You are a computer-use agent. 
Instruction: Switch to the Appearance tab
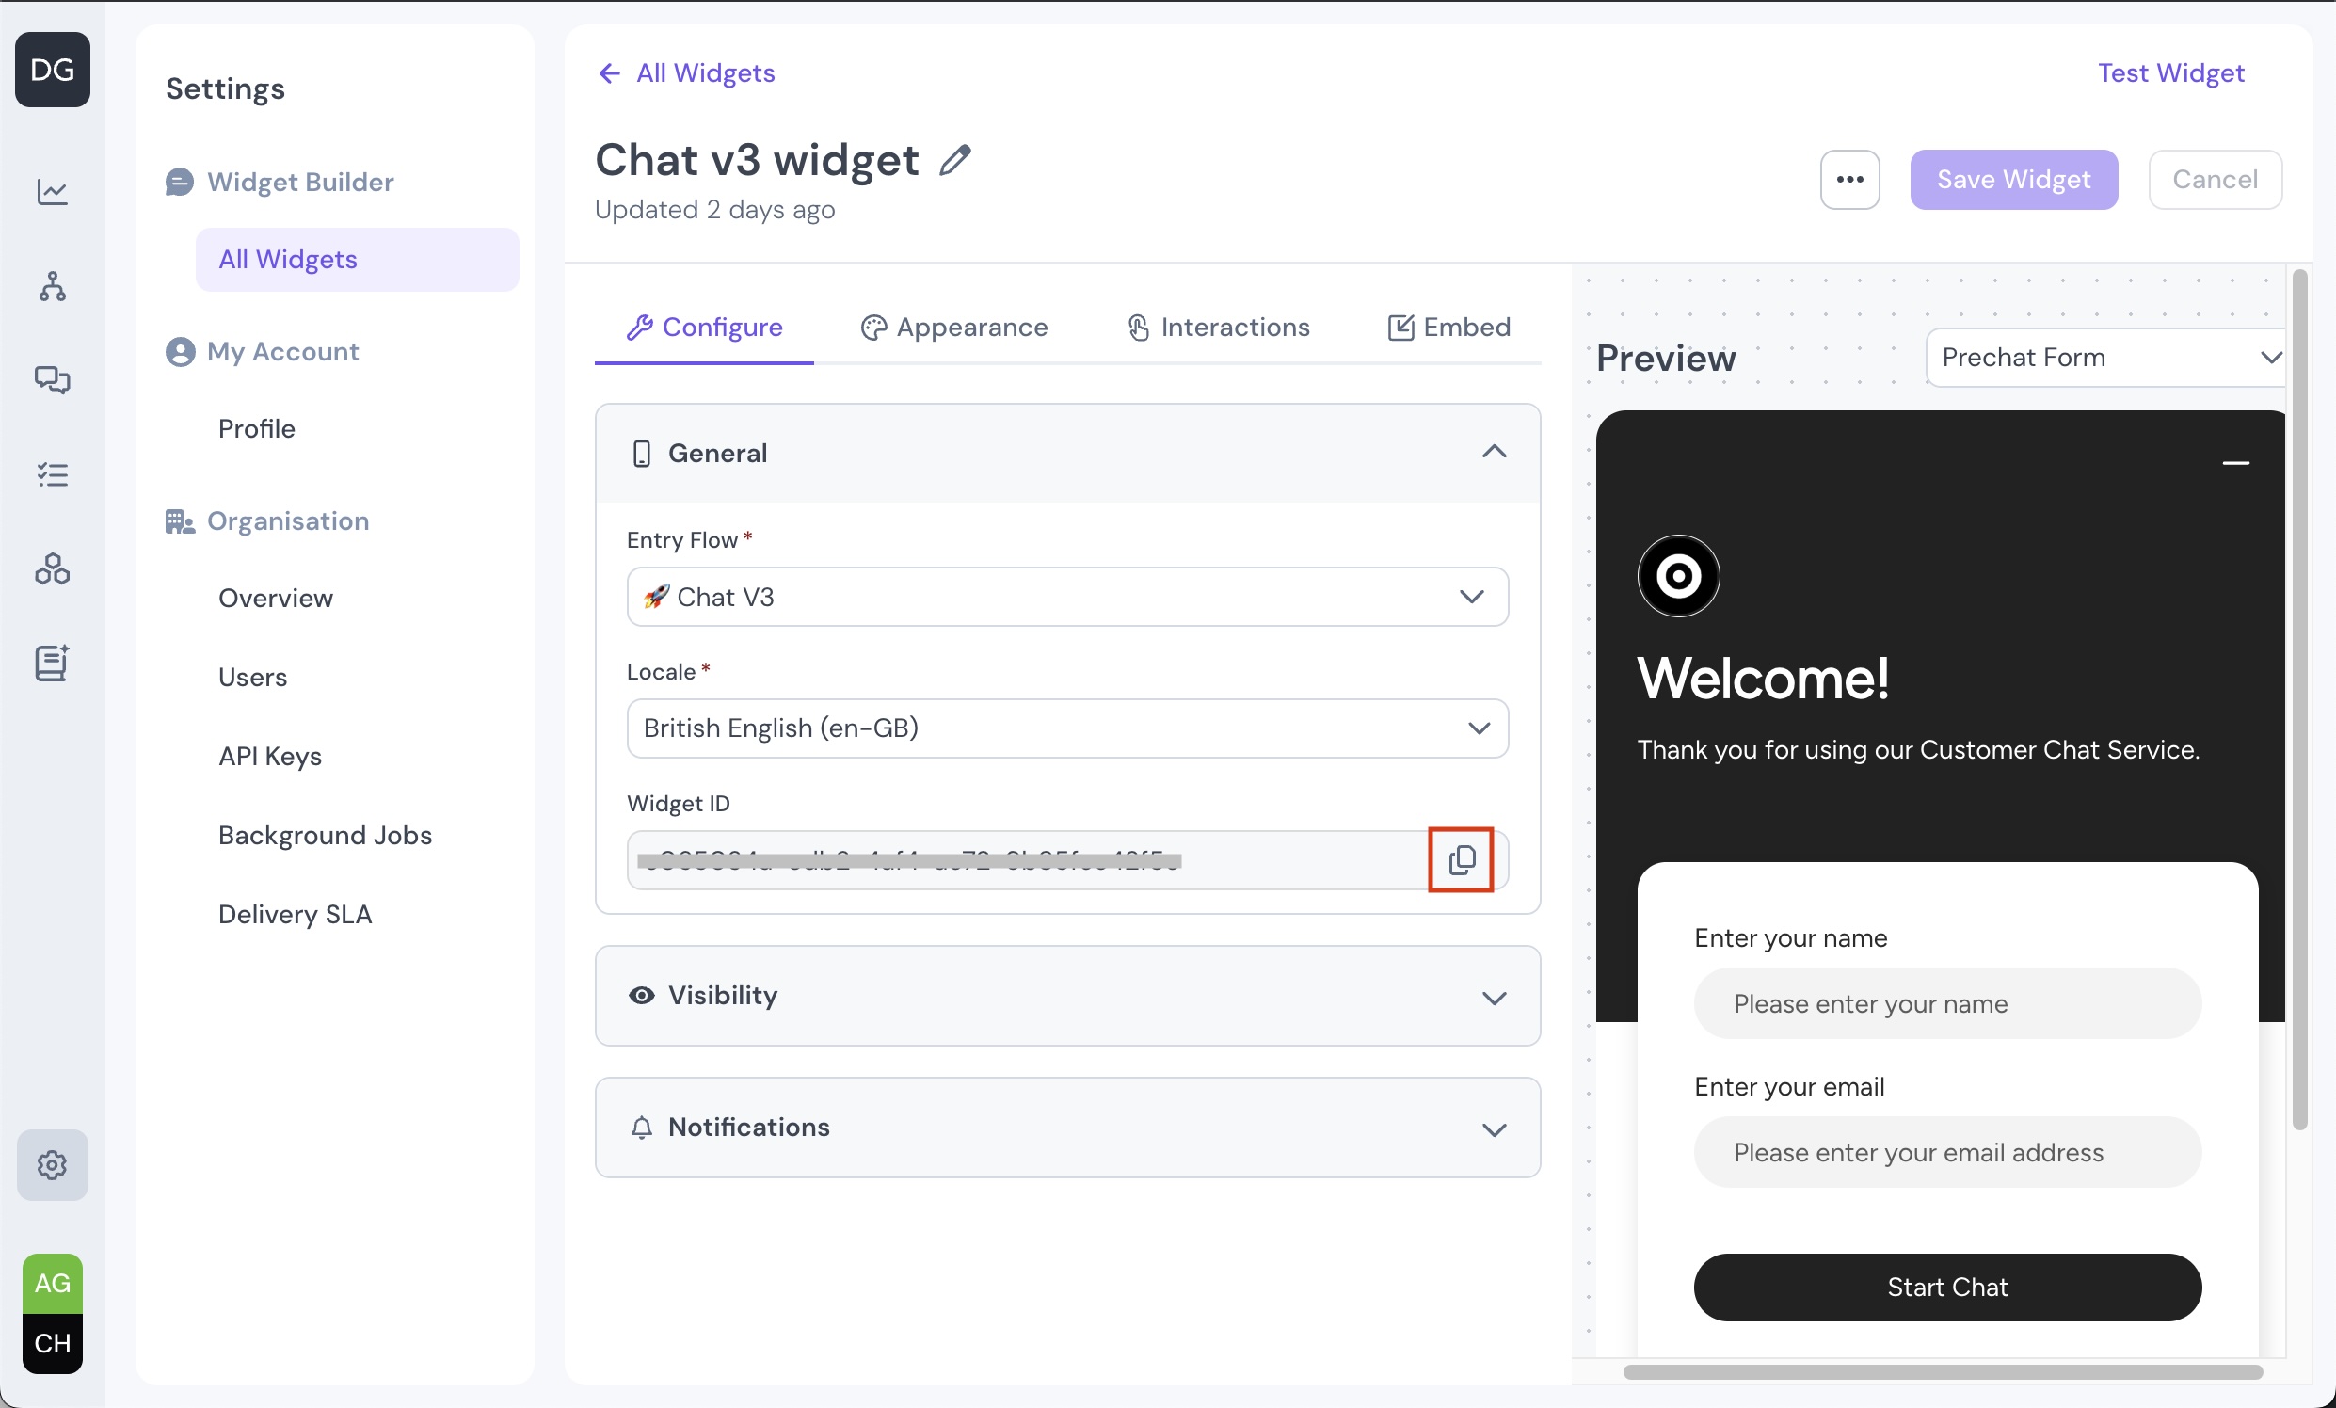coord(953,328)
